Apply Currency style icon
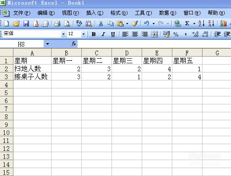 coord(166,34)
